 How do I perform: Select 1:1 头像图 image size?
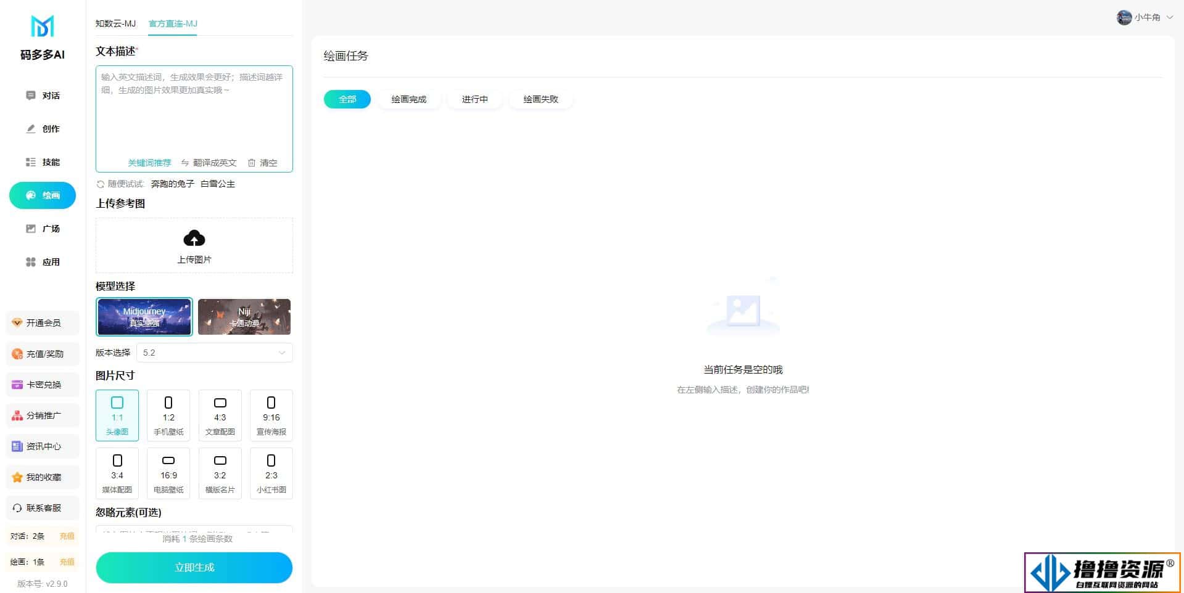[x=117, y=415]
